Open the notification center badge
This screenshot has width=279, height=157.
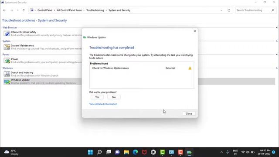pyautogui.click(x=274, y=152)
